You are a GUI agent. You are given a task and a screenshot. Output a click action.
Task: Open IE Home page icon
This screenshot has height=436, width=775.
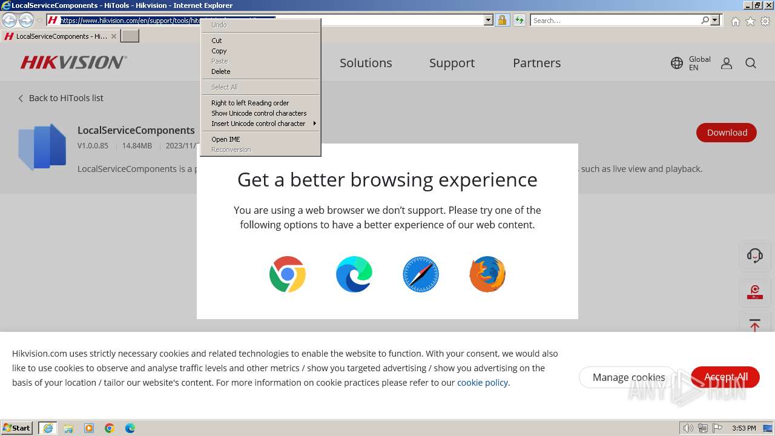tap(735, 21)
